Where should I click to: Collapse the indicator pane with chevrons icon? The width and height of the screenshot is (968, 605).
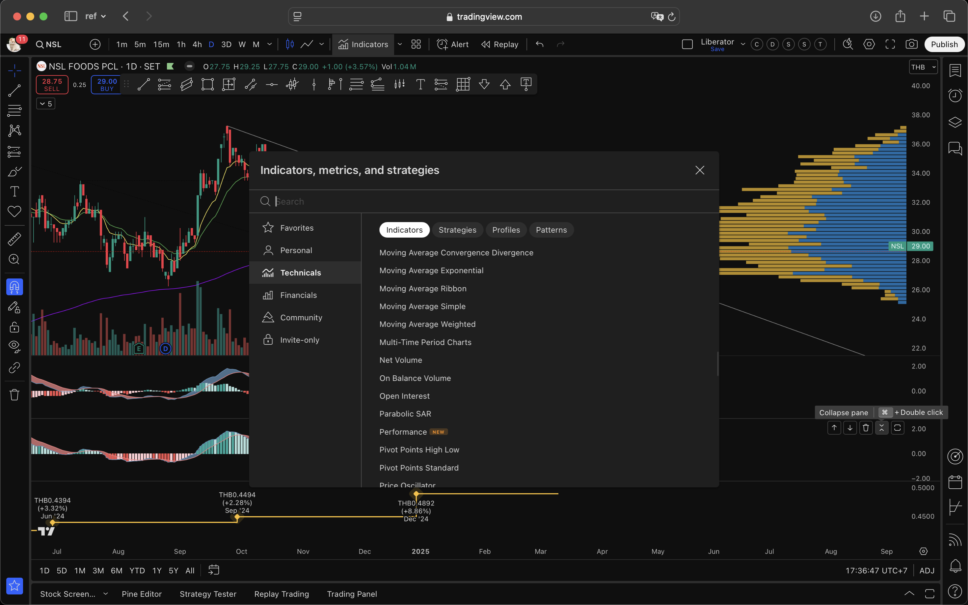pyautogui.click(x=882, y=428)
